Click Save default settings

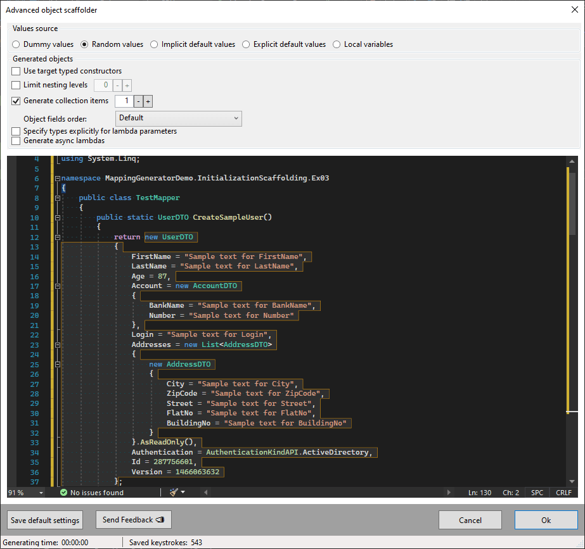pyautogui.click(x=44, y=520)
